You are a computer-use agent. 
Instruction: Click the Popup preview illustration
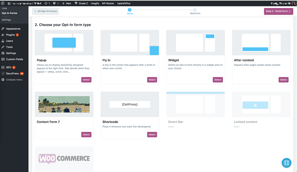tap(64, 43)
